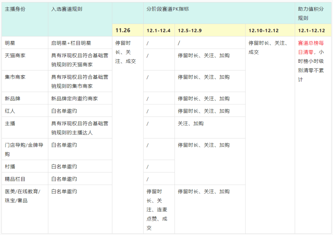
Task: Click the 12.1-12.4 slash in 明星 row
Action: [x=148, y=43]
